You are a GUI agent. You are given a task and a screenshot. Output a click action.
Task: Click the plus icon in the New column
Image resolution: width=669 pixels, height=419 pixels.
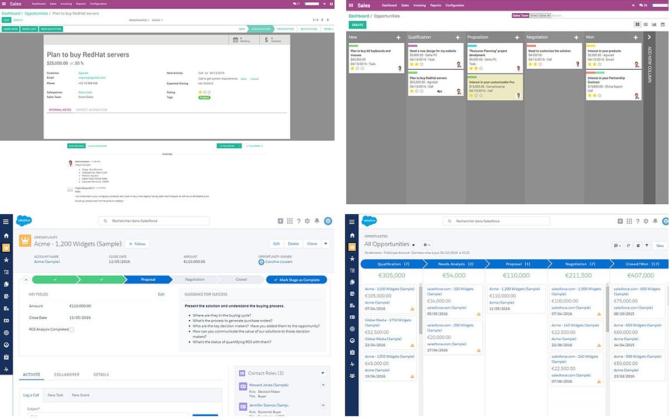point(398,37)
